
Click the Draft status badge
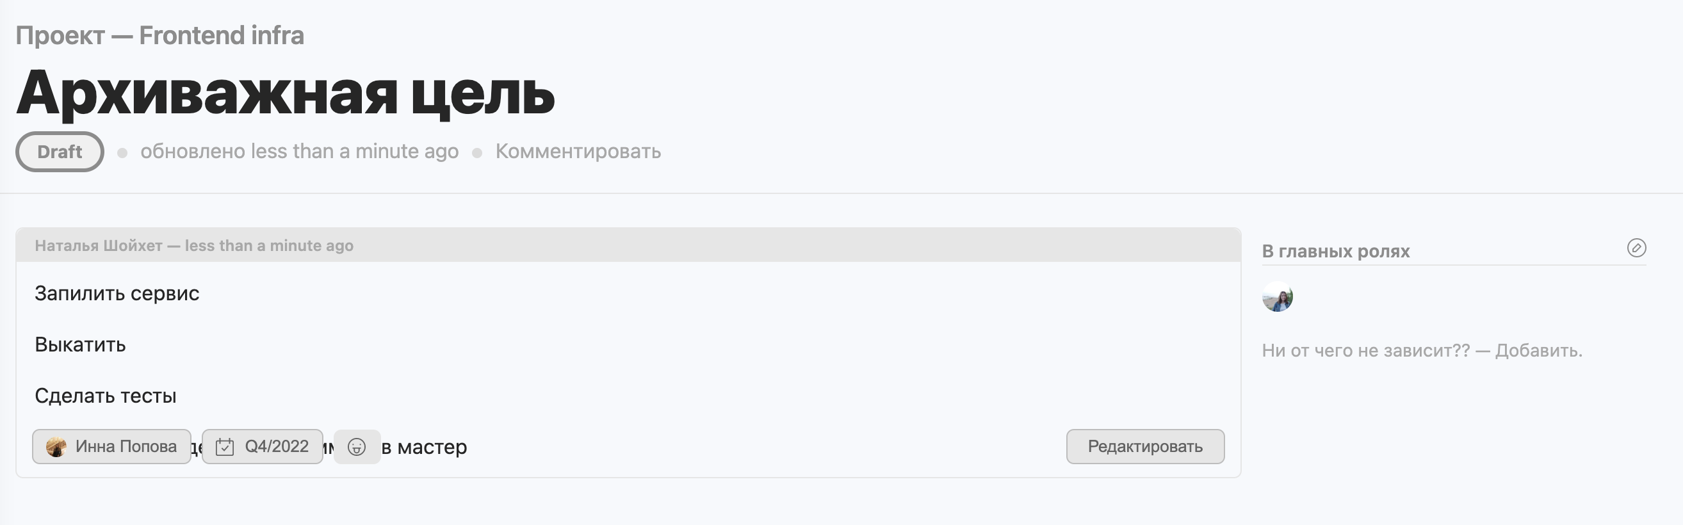59,152
